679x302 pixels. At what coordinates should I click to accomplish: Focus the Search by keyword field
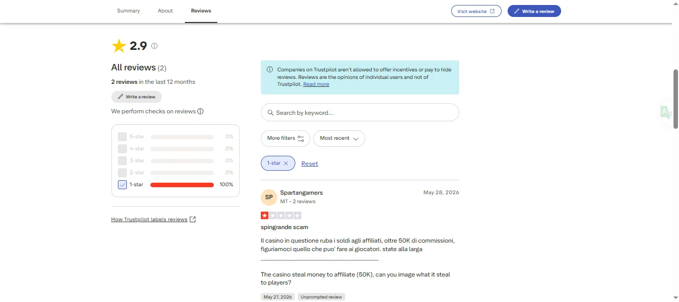click(360, 112)
